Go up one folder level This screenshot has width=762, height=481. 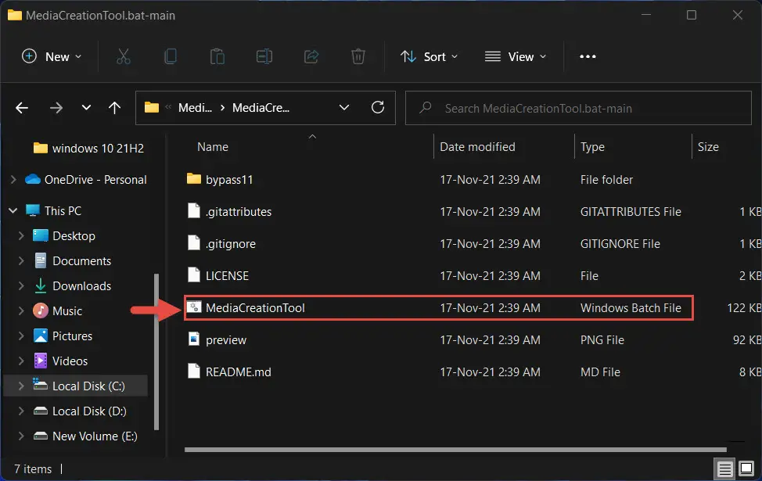[x=114, y=107]
